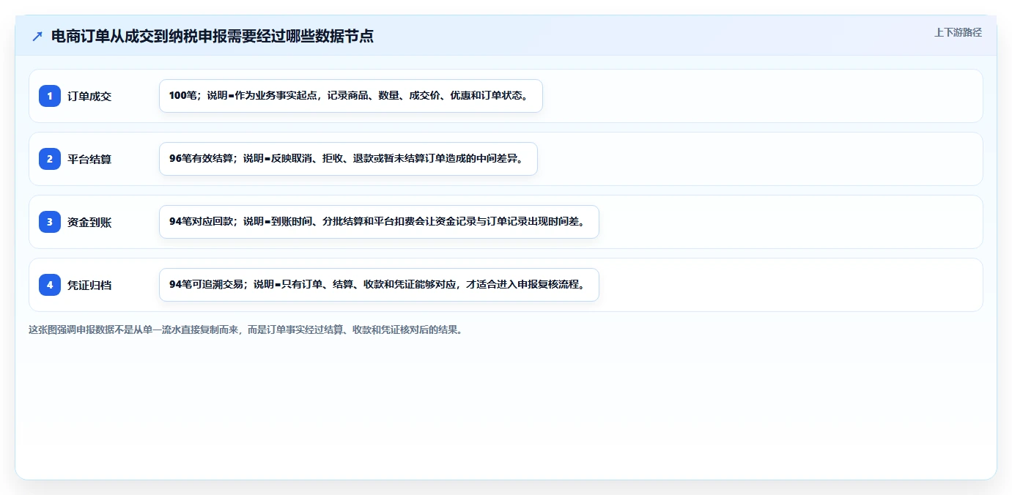Open the 96笔有效结算 description box

tap(348, 159)
